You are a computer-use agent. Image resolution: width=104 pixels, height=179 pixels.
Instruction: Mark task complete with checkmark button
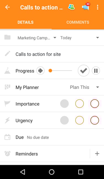click(x=84, y=70)
